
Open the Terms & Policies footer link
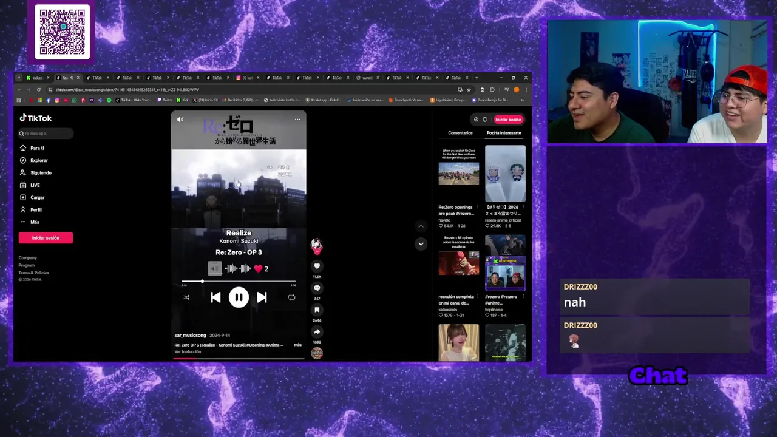[x=33, y=273]
